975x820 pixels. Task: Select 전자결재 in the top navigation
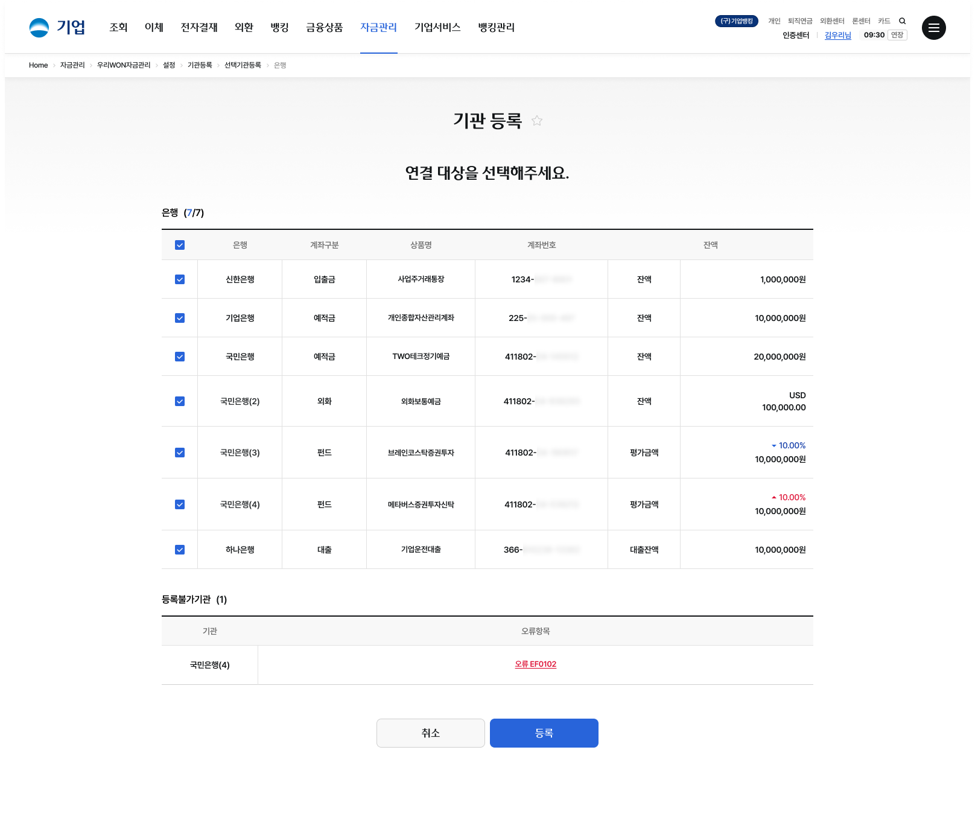[199, 28]
